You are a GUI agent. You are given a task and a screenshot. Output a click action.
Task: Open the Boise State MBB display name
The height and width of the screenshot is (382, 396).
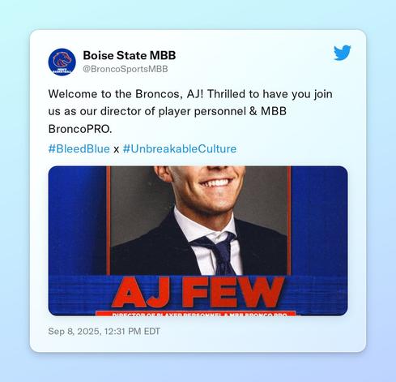[130, 55]
